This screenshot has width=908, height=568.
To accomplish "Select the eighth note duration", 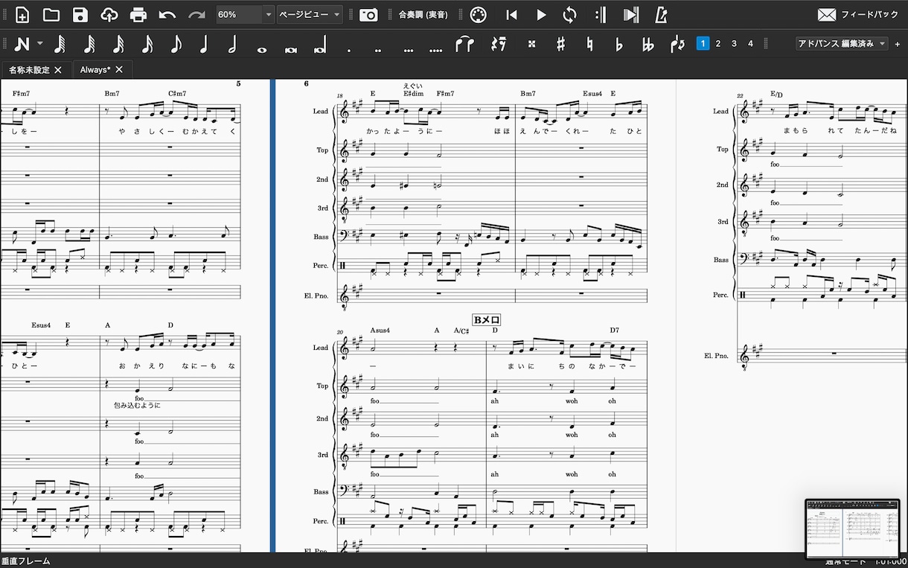I will coord(176,44).
